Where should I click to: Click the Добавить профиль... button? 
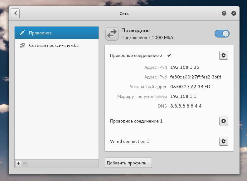[x=128, y=163]
